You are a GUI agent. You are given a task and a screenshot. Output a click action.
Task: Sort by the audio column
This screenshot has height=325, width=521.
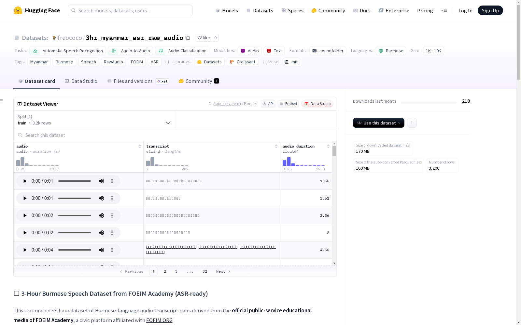pos(140,146)
